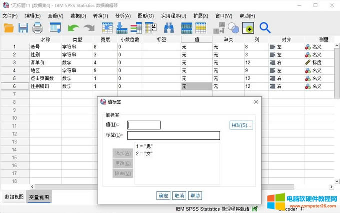Image resolution: width=340 pixels, height=213 pixels.
Task: Click the 确定 button in the dialog
Action: [163, 195]
